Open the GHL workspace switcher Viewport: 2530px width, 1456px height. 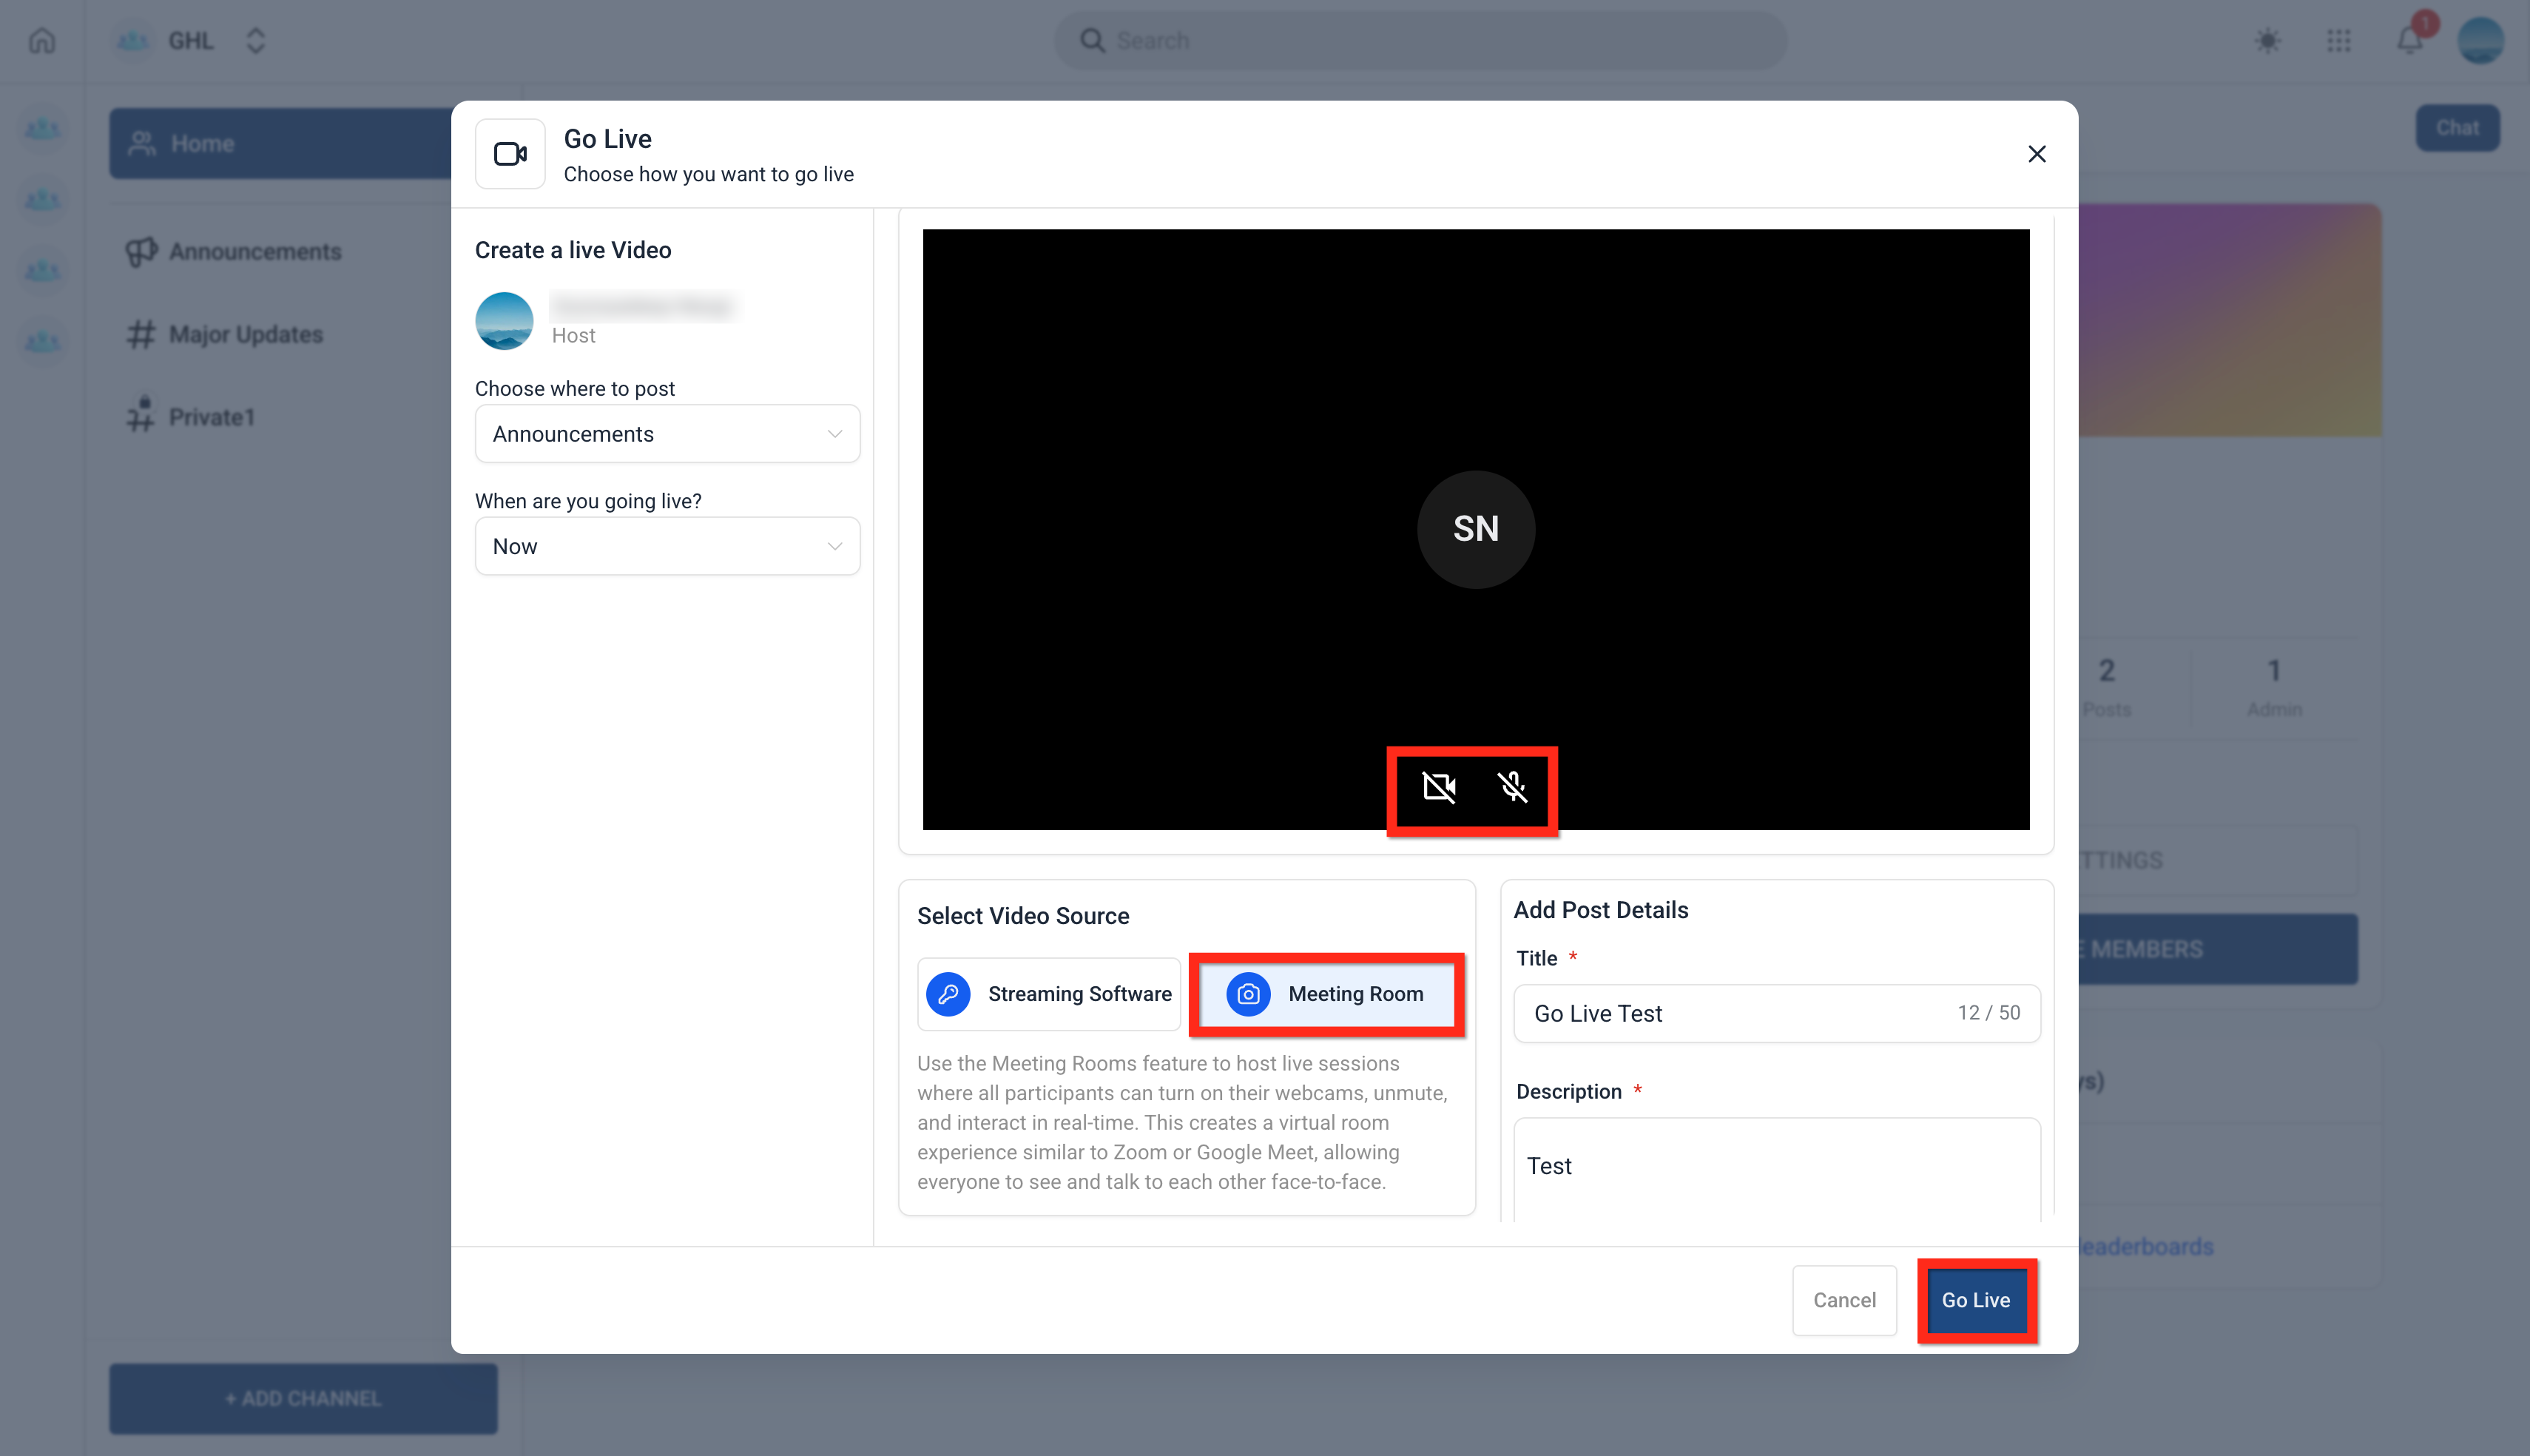click(x=255, y=40)
